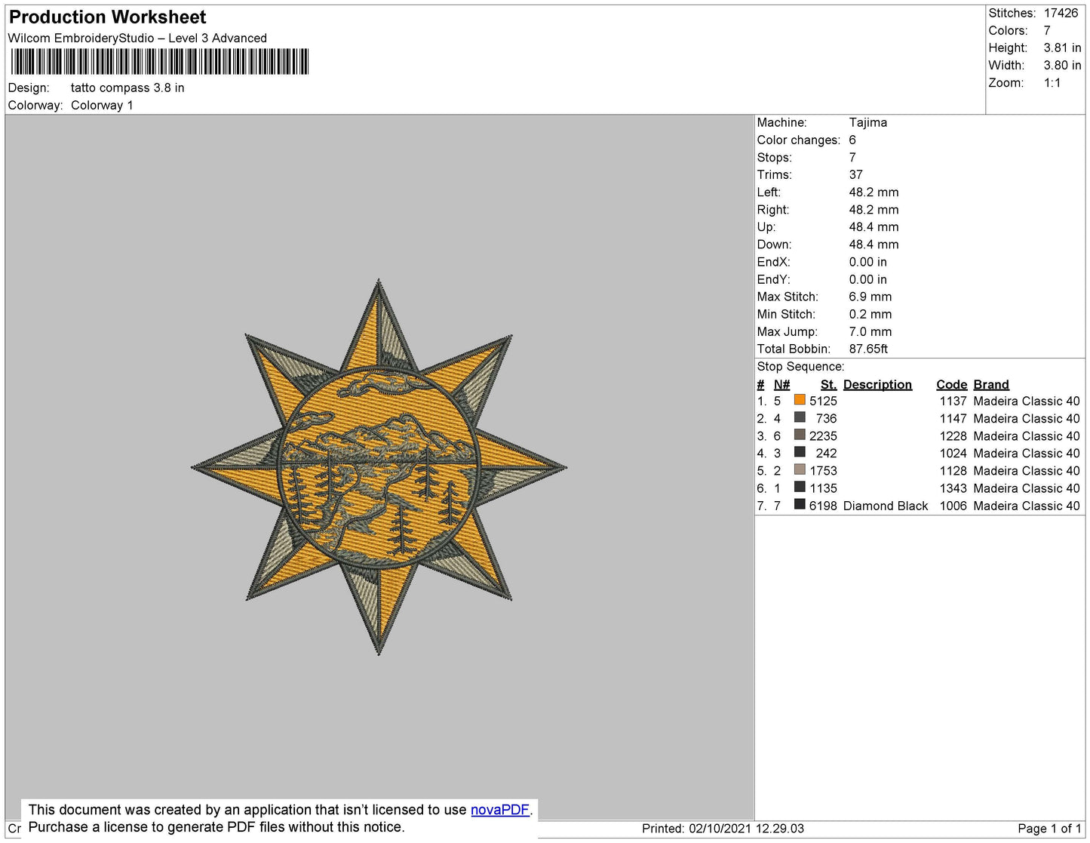Click 'Diamond Black' description text
The height and width of the screenshot is (843, 1090).
[x=886, y=506]
